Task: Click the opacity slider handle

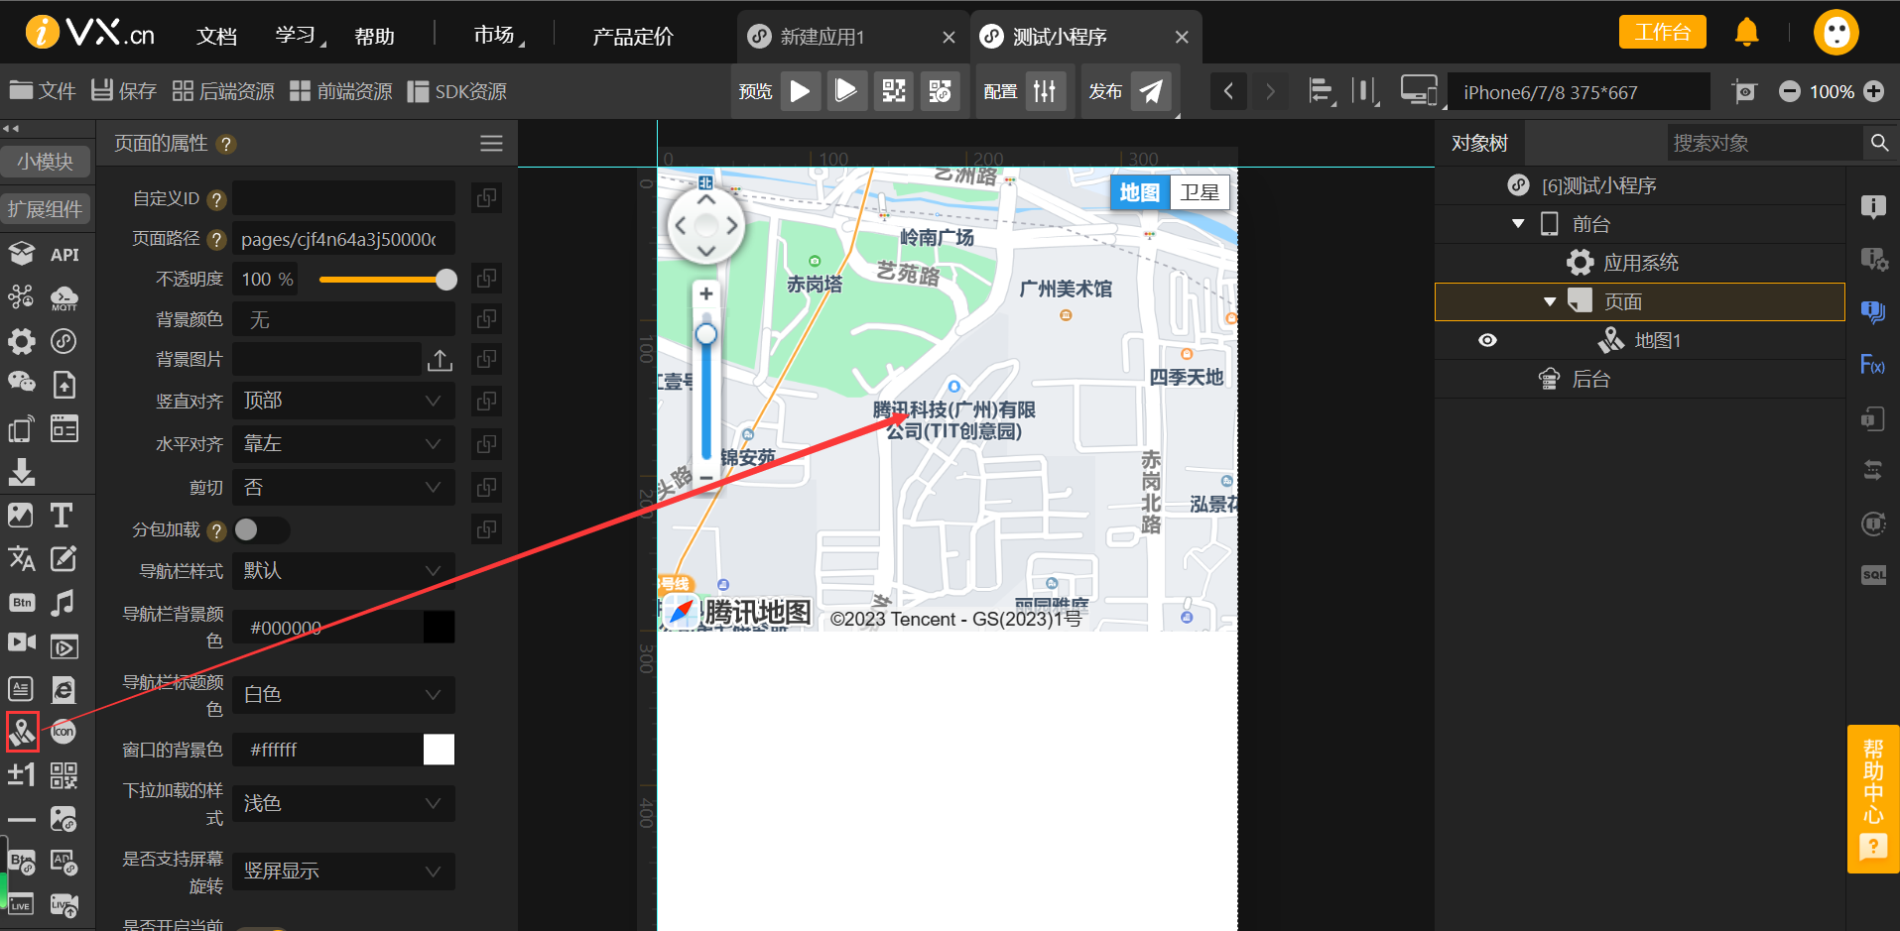Action: click(x=446, y=280)
